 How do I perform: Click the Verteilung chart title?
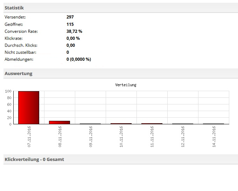126,85
